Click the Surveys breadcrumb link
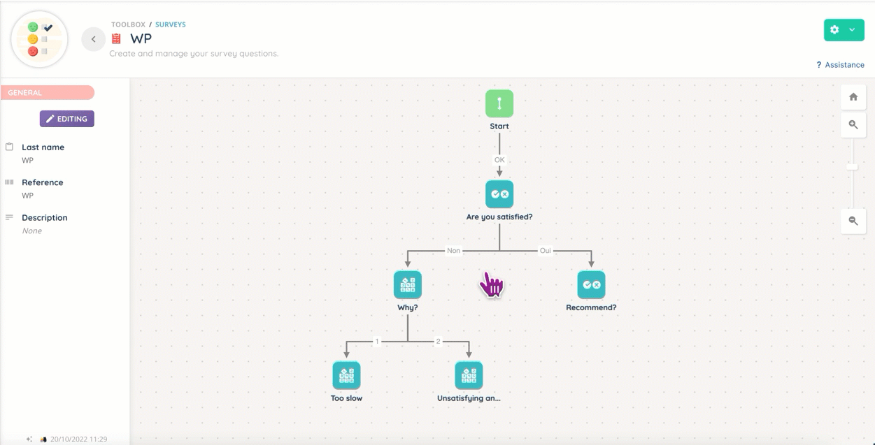Image resolution: width=875 pixels, height=445 pixels. pyautogui.click(x=171, y=24)
